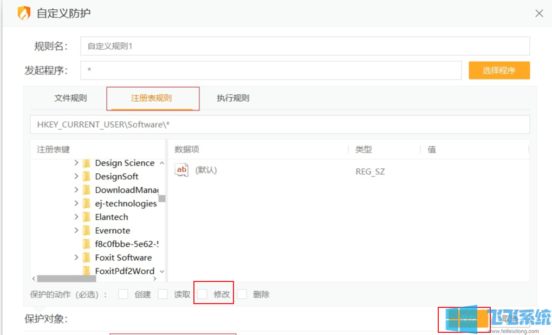Screen dimensions: 552x335
Task: Click the f8c0fbbe-5e62 folder icon
Action: [x=88, y=244]
